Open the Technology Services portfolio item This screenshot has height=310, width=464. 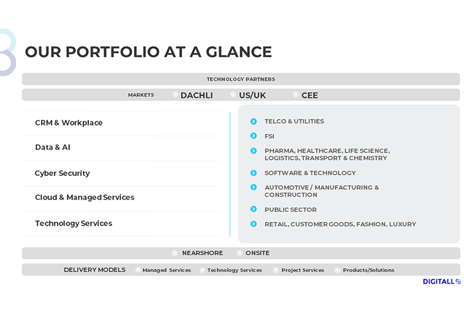coord(122,224)
